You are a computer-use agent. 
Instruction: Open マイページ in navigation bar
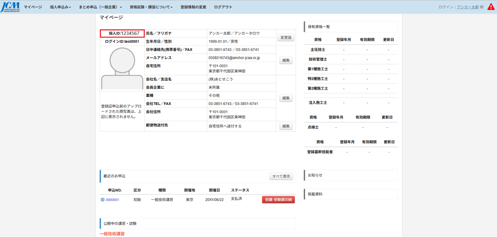33,7
